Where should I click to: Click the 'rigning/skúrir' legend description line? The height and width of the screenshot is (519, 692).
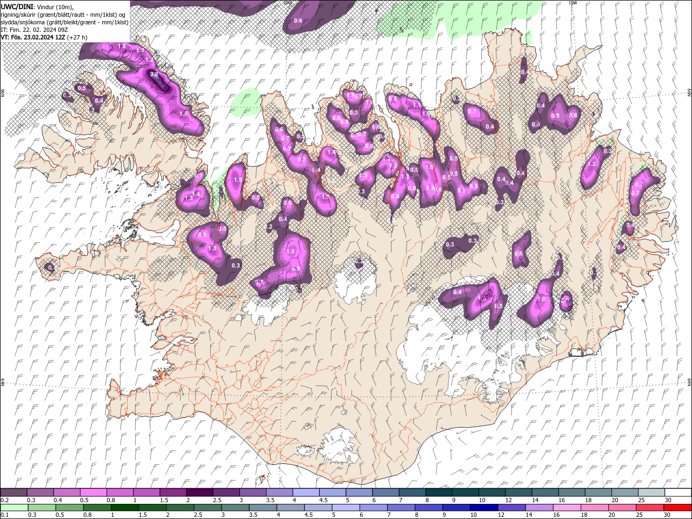[x=64, y=14]
